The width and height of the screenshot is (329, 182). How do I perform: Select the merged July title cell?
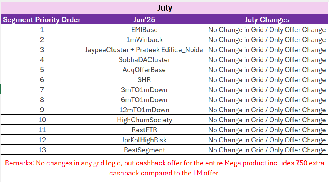coord(164,8)
